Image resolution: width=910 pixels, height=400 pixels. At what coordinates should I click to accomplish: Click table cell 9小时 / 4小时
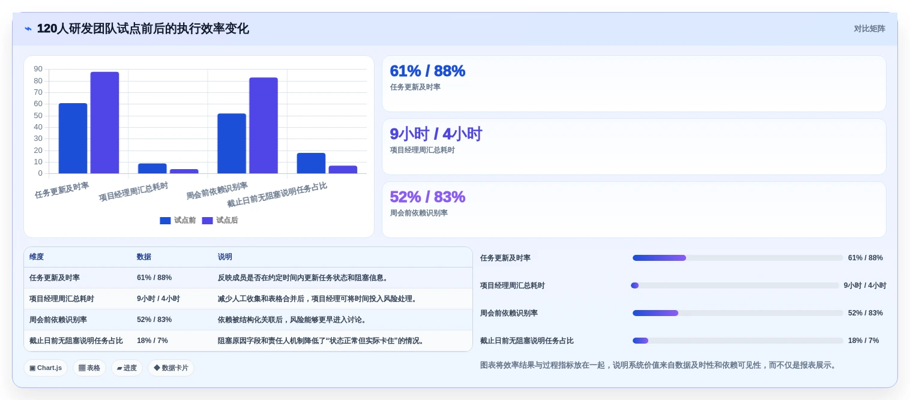pyautogui.click(x=158, y=299)
